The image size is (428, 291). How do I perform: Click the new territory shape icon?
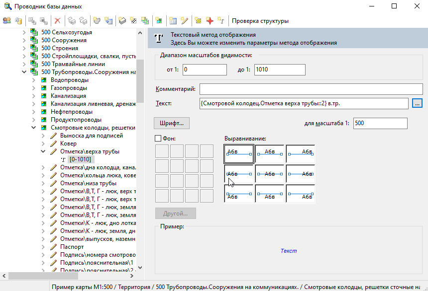[97, 21]
